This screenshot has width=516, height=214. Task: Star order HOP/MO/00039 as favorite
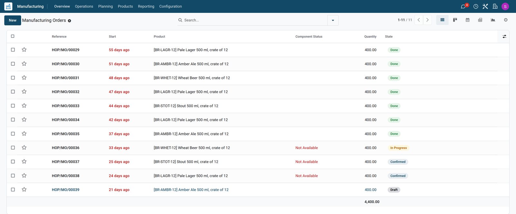point(24,190)
